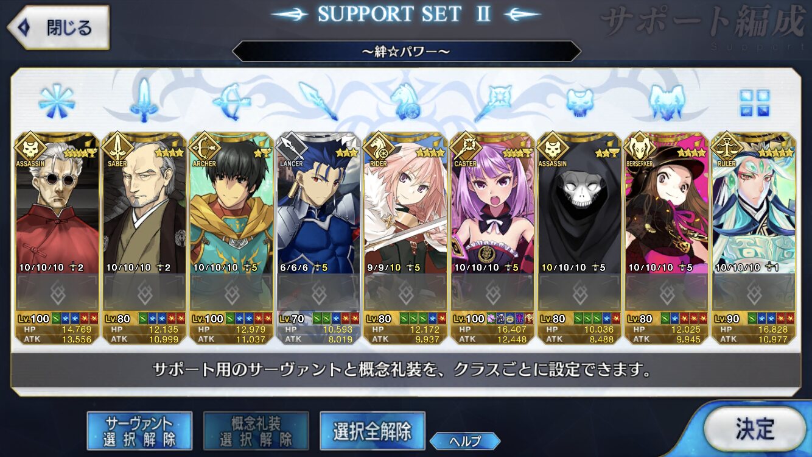The height and width of the screenshot is (457, 812).
Task: Select the Lv.100 red-robed Assassin card
Action: tap(57, 238)
